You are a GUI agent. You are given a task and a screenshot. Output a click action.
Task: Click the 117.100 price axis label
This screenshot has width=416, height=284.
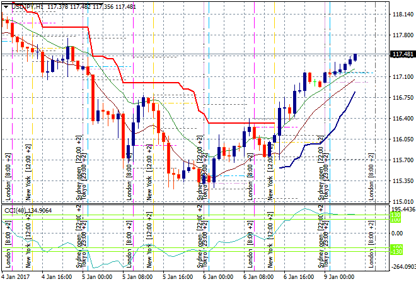pos(403,77)
